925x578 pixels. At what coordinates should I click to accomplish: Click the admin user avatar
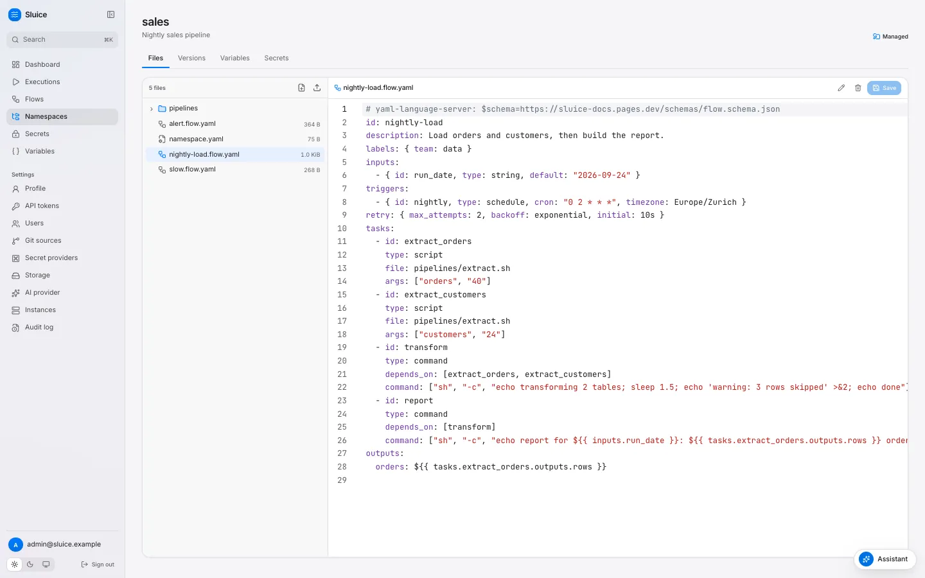[x=15, y=545]
